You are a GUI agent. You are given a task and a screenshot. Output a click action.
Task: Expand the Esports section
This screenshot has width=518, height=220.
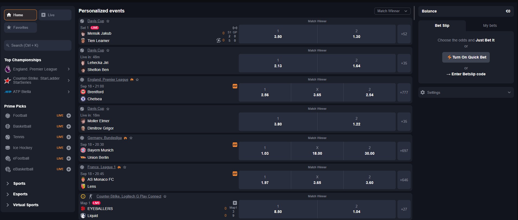[17, 194]
